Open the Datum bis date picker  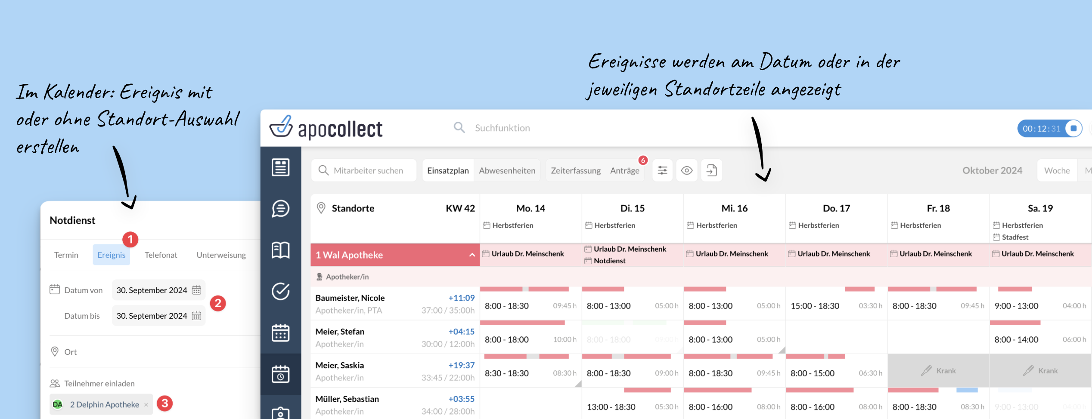pos(196,316)
